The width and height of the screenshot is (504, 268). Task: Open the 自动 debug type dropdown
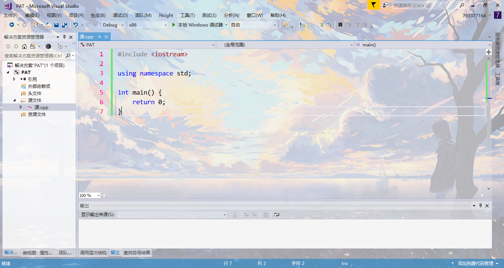253,25
